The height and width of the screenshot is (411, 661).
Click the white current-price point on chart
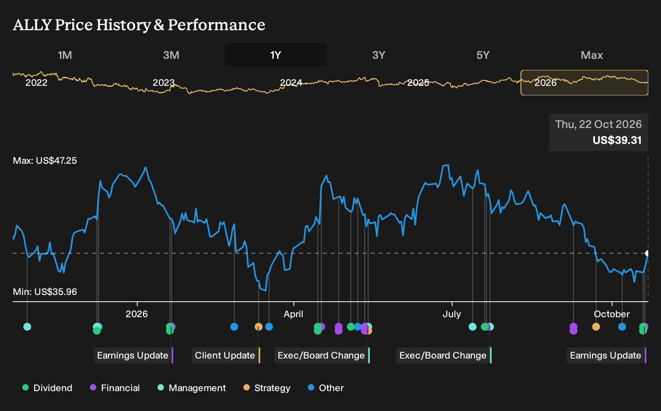tap(647, 253)
